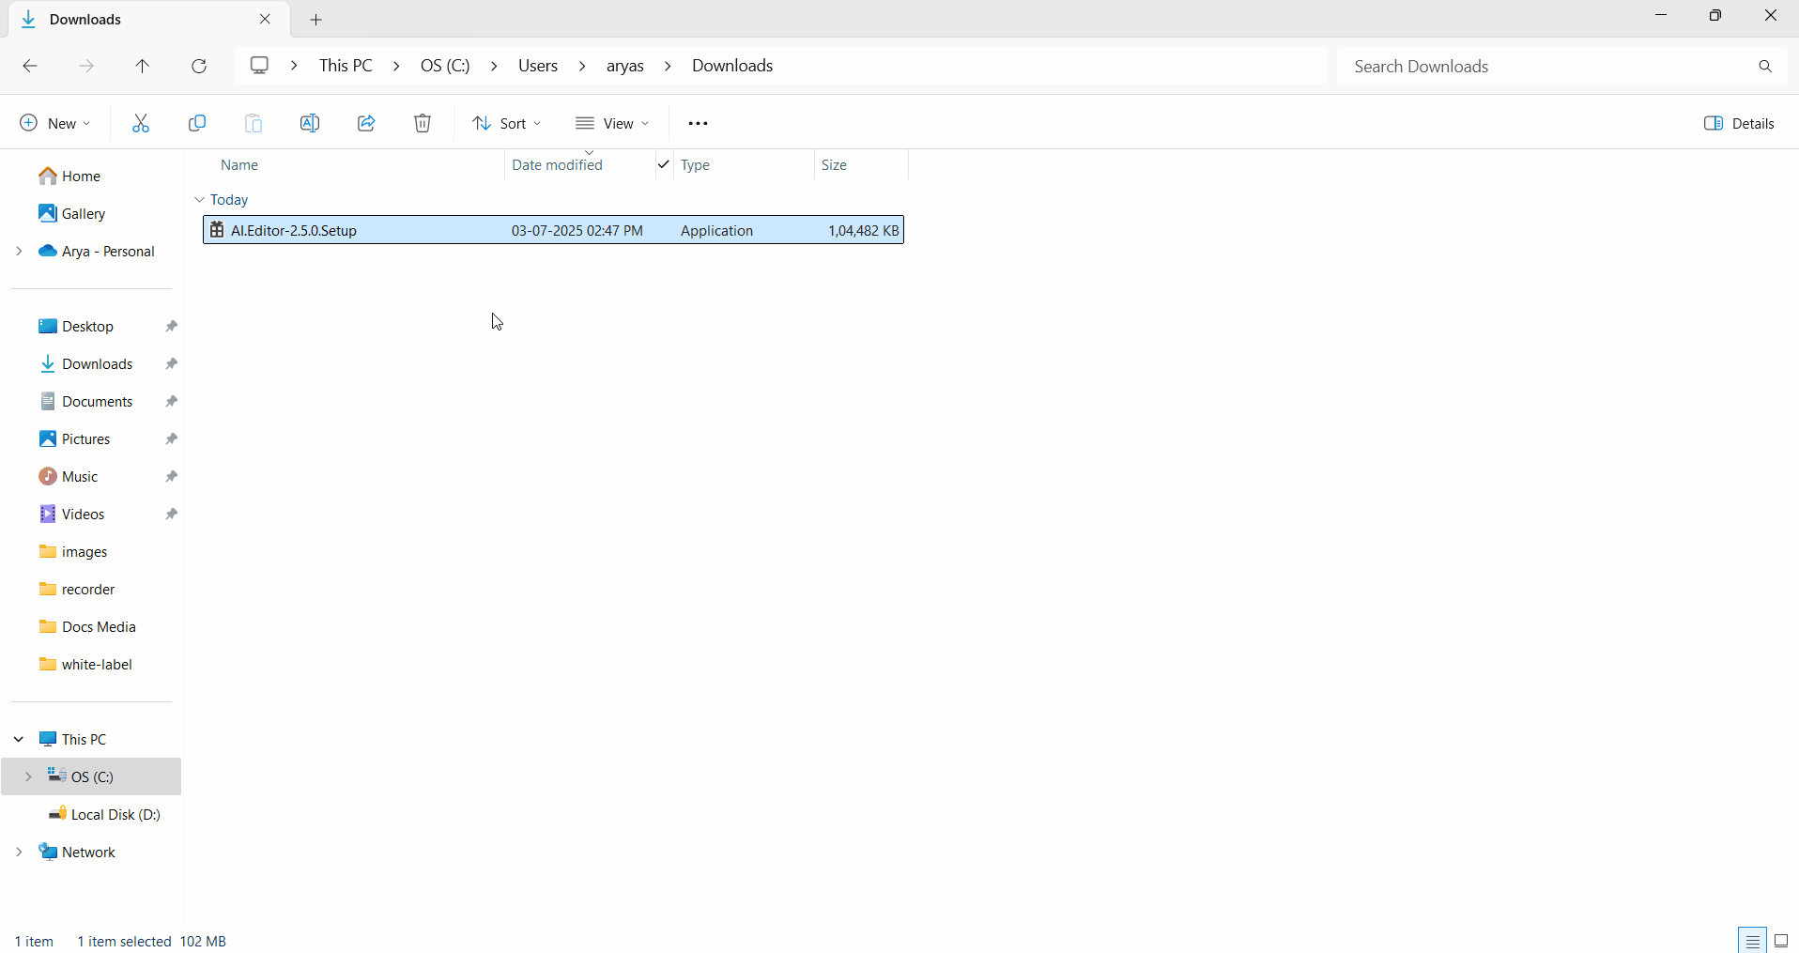Collapse the Today group
Screen dimensions: 1799x953
click(199, 200)
